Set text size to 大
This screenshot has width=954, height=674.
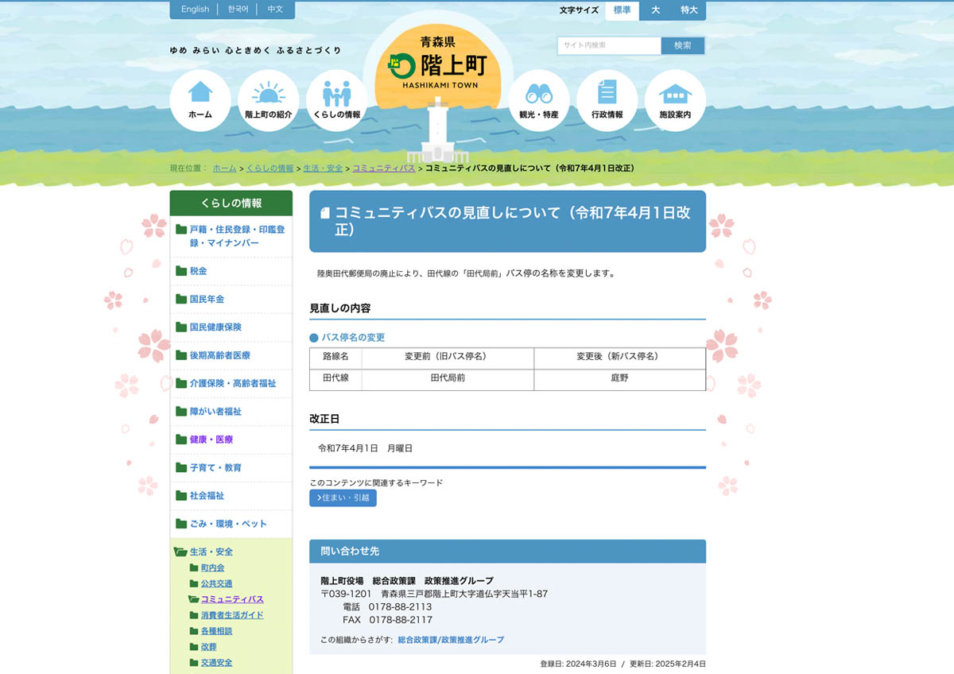point(656,10)
